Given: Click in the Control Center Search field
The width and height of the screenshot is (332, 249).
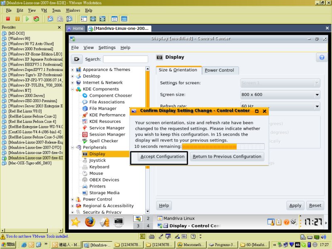Looking at the screenshot, I should [x=126, y=59].
